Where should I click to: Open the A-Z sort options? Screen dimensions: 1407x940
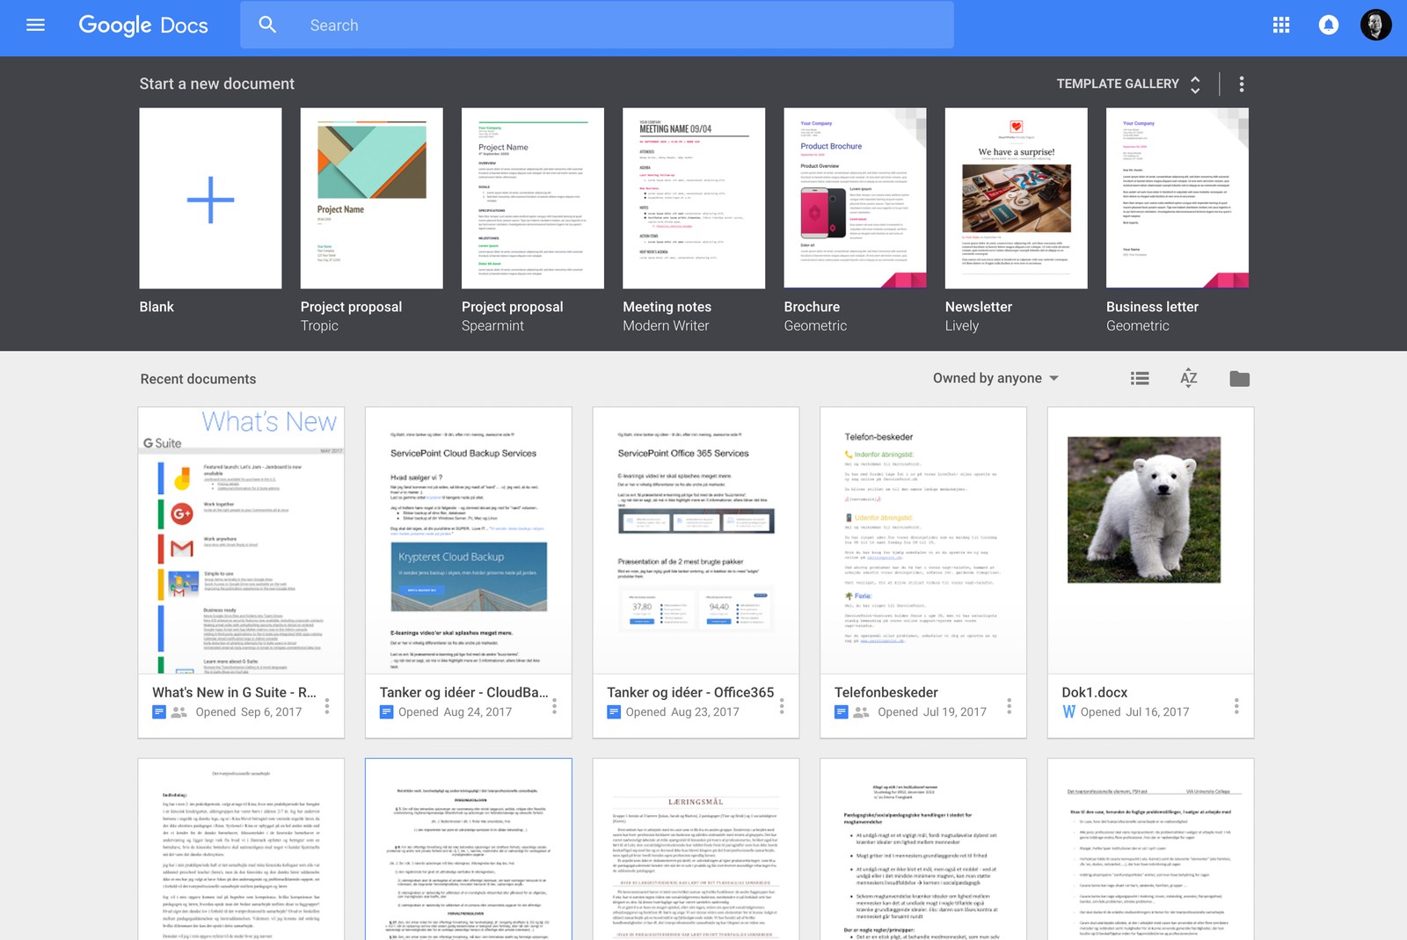(x=1188, y=378)
